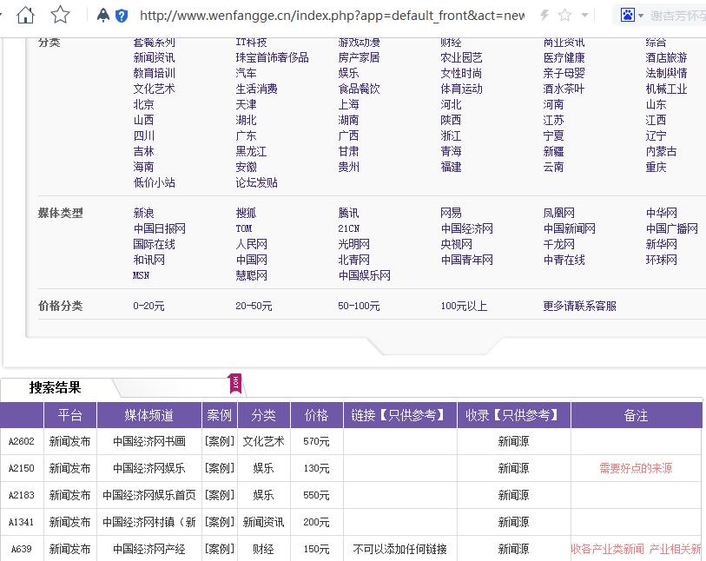Open the 低价小站 link

[x=154, y=182]
